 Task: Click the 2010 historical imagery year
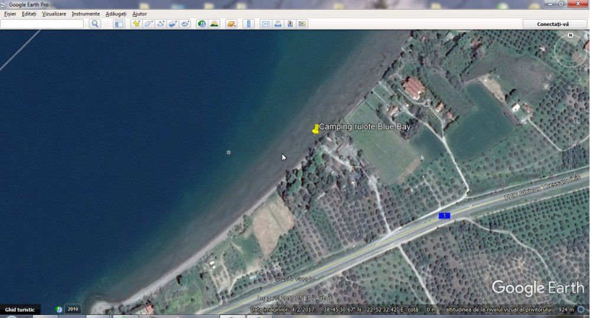pyautogui.click(x=73, y=309)
